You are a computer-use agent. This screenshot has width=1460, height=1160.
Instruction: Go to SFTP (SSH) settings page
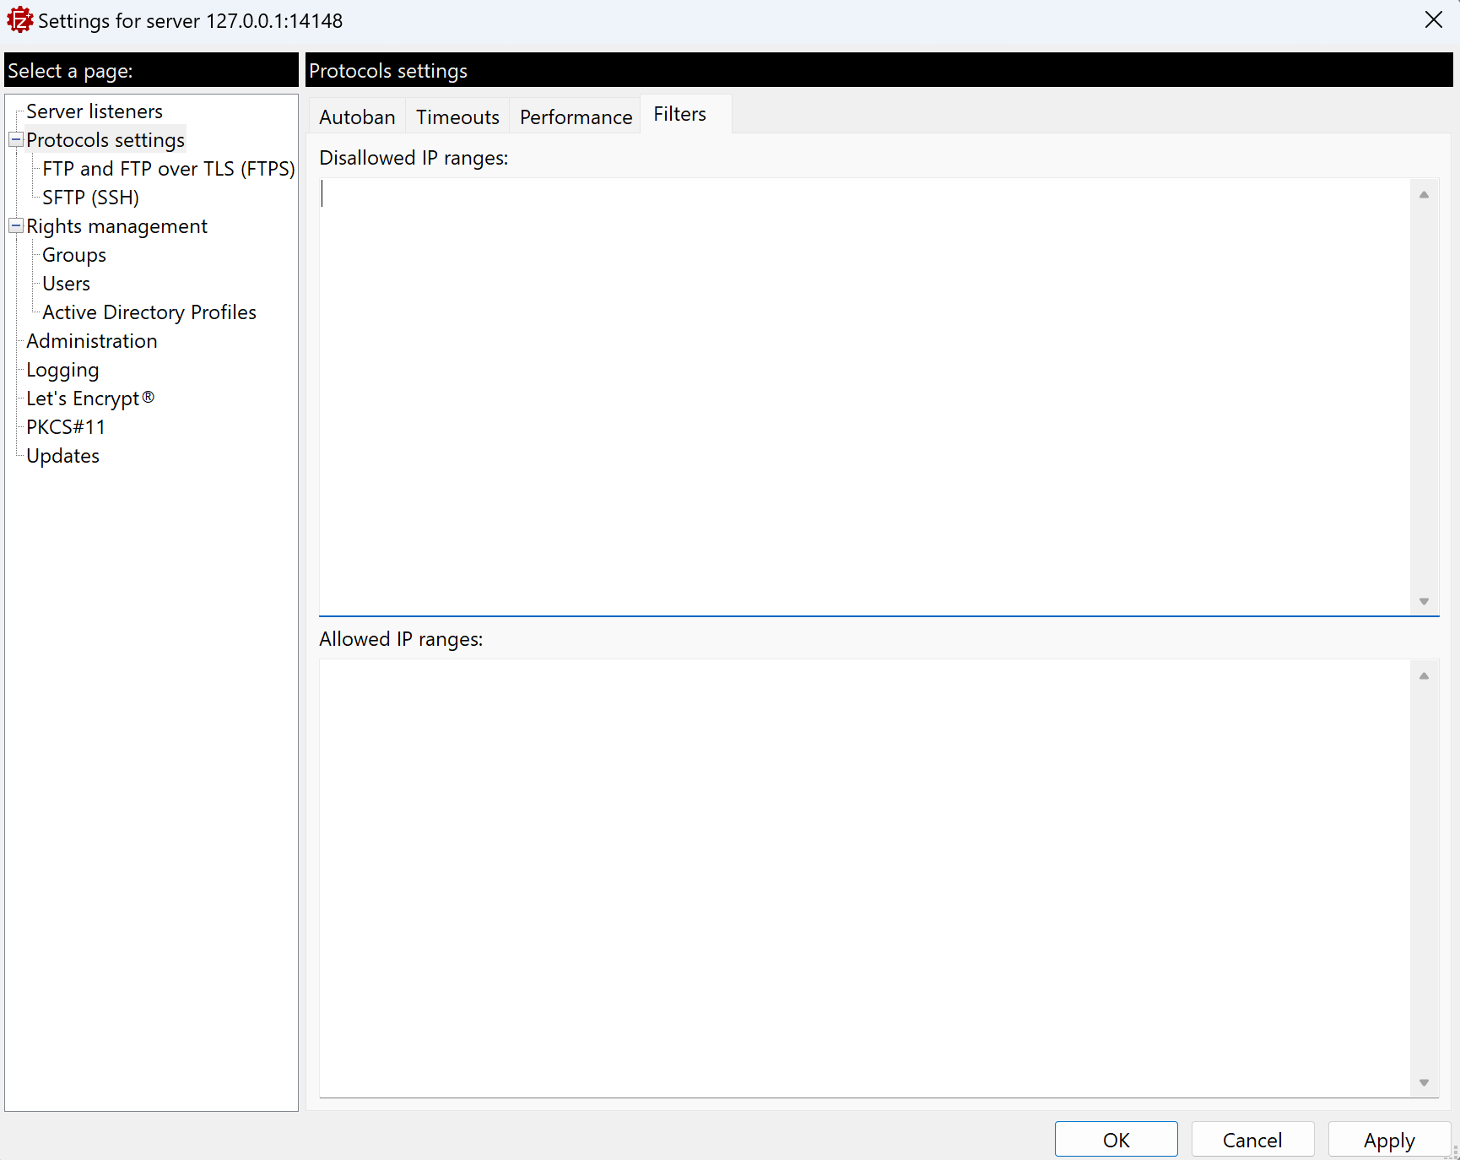pos(90,198)
